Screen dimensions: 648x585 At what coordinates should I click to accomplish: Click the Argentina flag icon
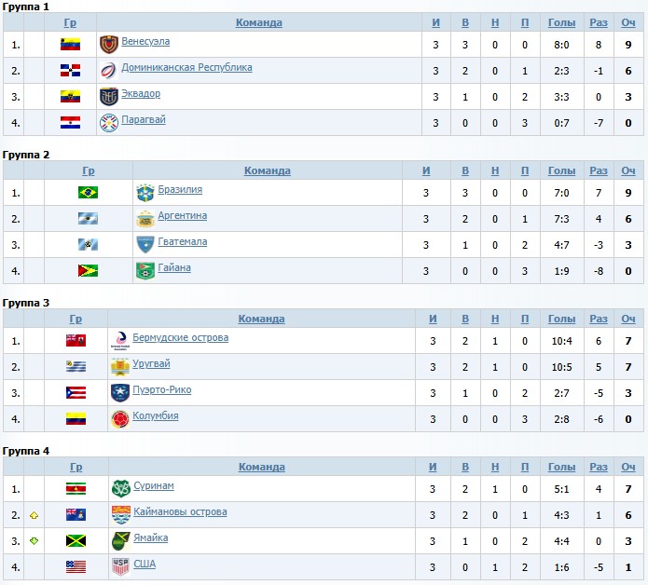click(88, 219)
